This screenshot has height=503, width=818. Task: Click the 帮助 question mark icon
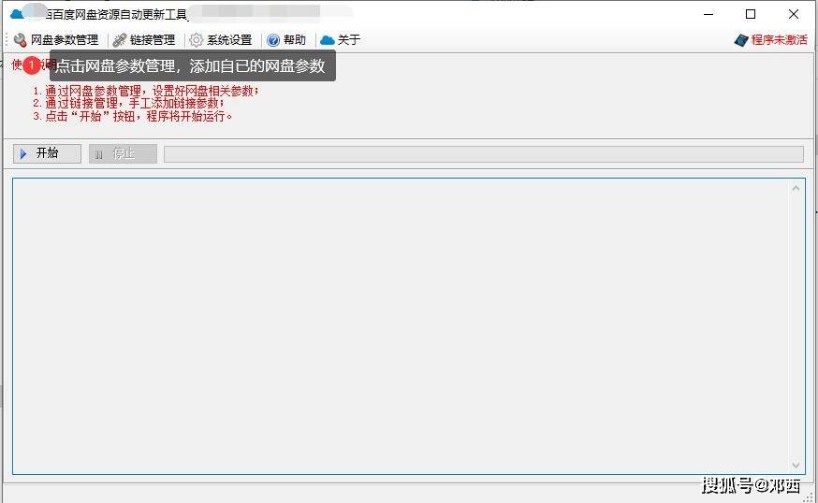tap(273, 40)
